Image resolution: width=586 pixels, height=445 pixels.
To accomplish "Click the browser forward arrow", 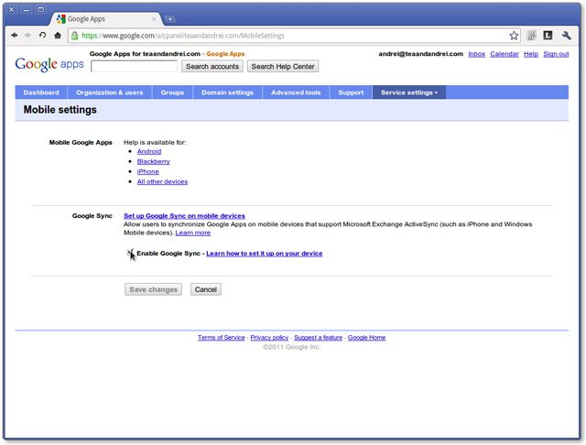I will point(27,35).
